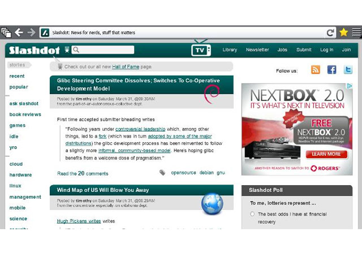The height and width of the screenshot is (254, 362).
Task: Go back with the left arrow
Action: coord(19,33)
